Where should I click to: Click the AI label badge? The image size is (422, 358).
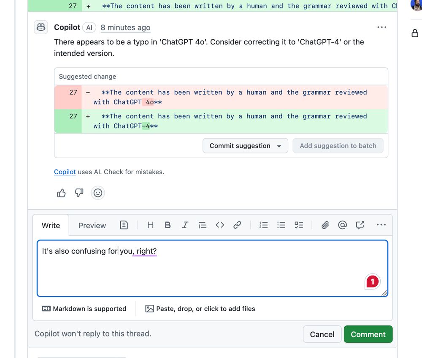click(x=89, y=27)
